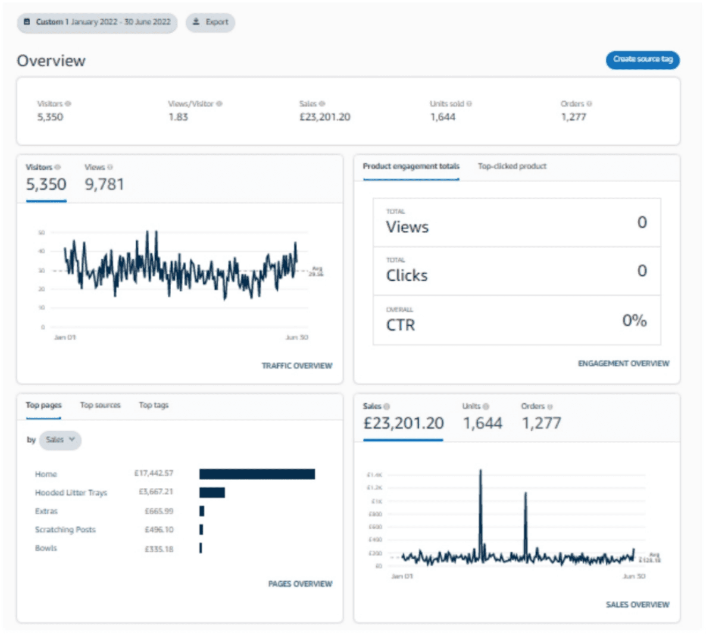Open the custom date range dropdown
Viewport: 706px width, 637px height.
click(97, 22)
